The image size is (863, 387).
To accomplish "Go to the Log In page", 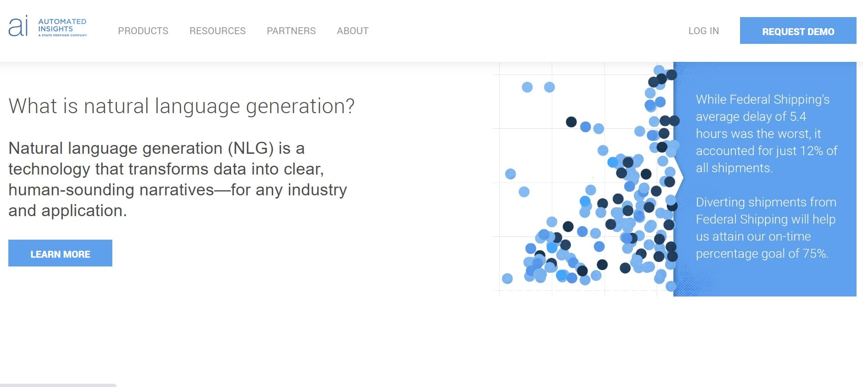I will (x=704, y=31).
